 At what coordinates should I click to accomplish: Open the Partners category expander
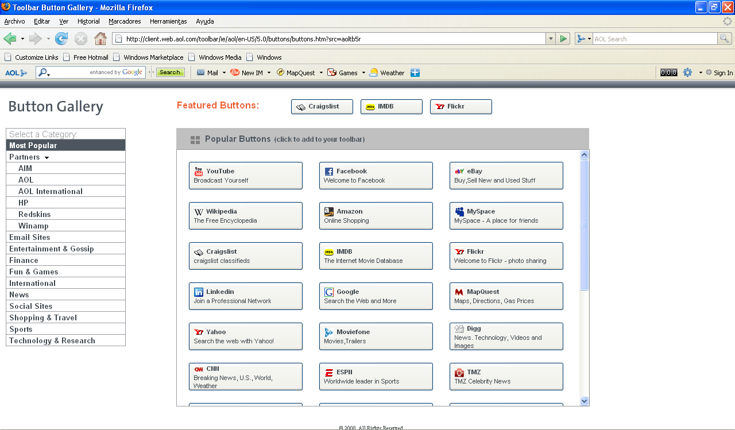point(47,157)
